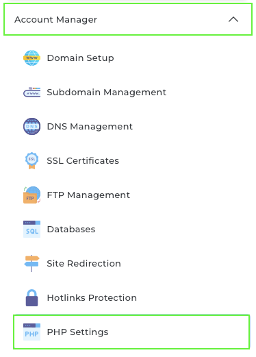Click the Site Redirection signpost icon

point(31,263)
